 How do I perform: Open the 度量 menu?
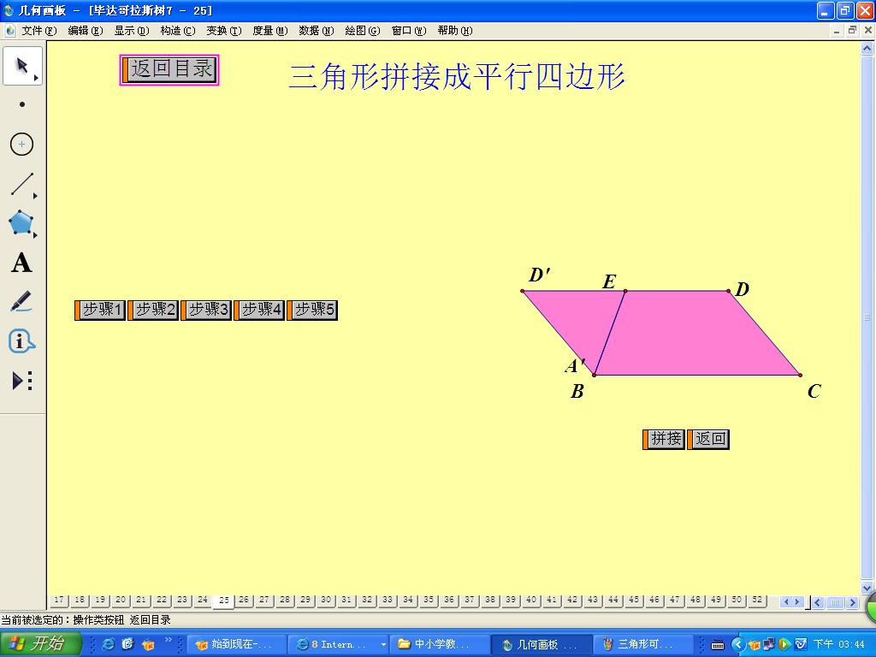pos(269,31)
